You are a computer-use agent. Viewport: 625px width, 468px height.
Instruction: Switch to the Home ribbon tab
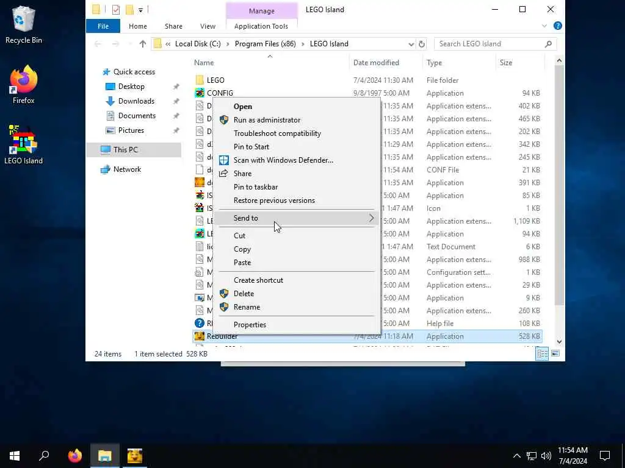tap(138, 26)
